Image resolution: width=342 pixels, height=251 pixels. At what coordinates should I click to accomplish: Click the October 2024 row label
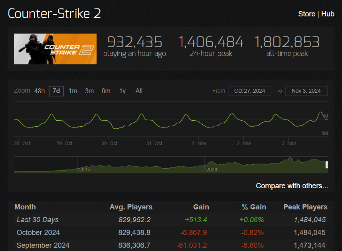[x=38, y=233]
